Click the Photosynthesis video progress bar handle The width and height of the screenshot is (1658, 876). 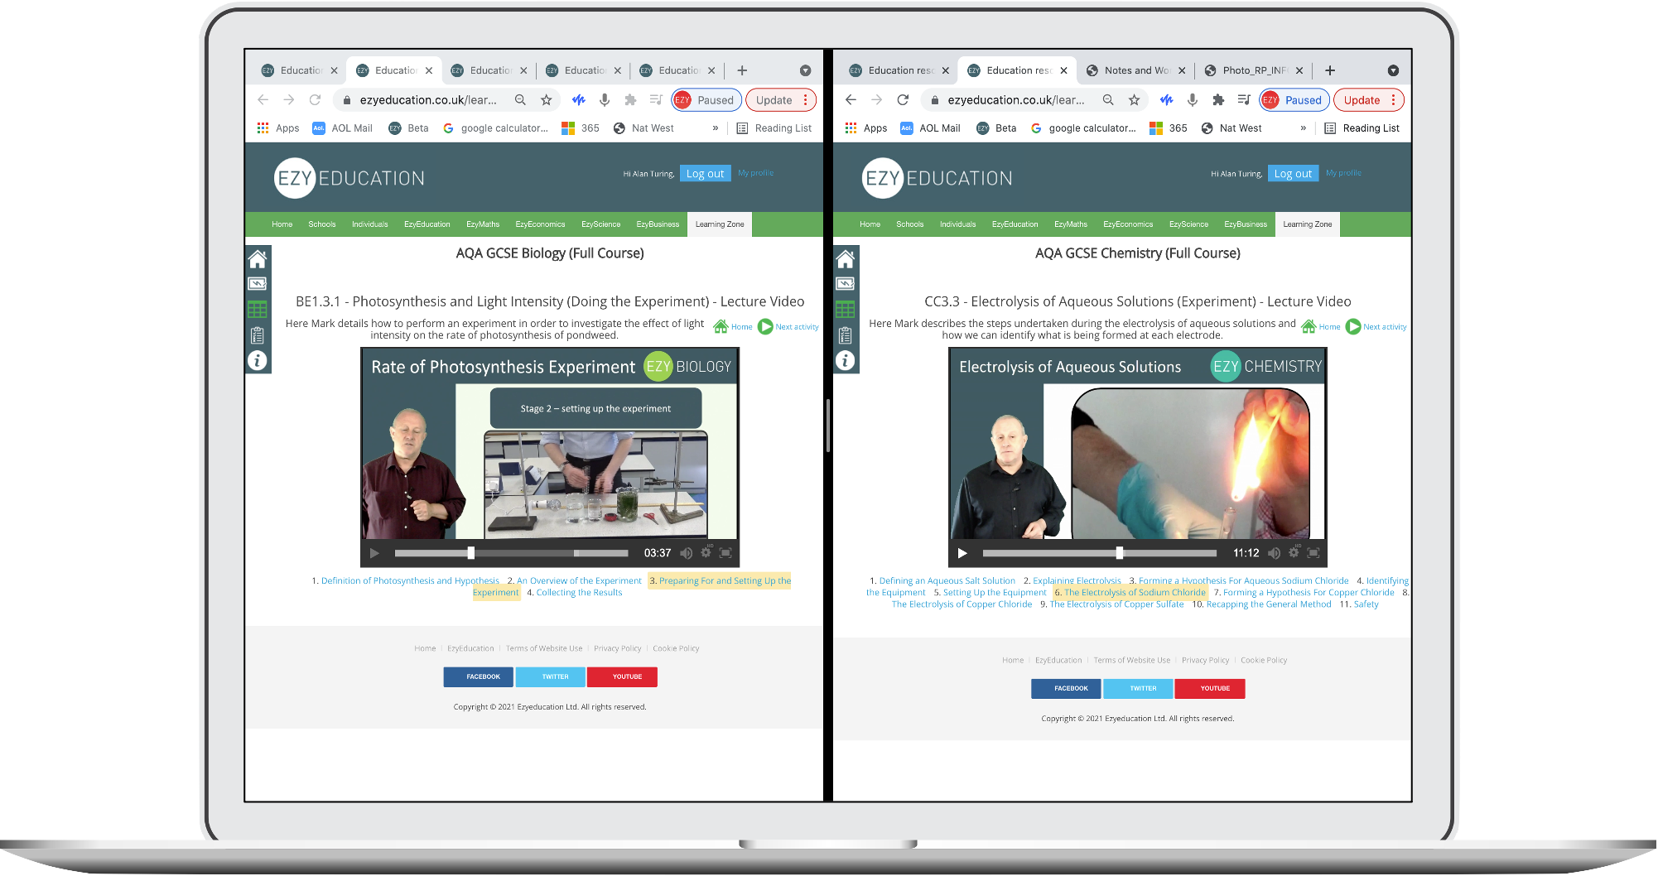pyautogui.click(x=470, y=553)
